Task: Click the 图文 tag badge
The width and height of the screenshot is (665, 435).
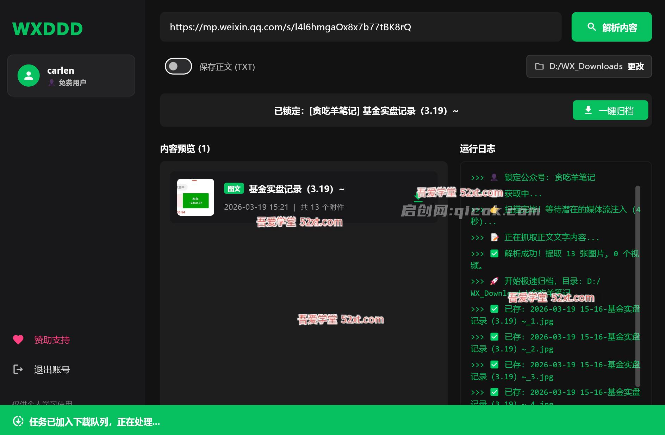Action: (234, 189)
